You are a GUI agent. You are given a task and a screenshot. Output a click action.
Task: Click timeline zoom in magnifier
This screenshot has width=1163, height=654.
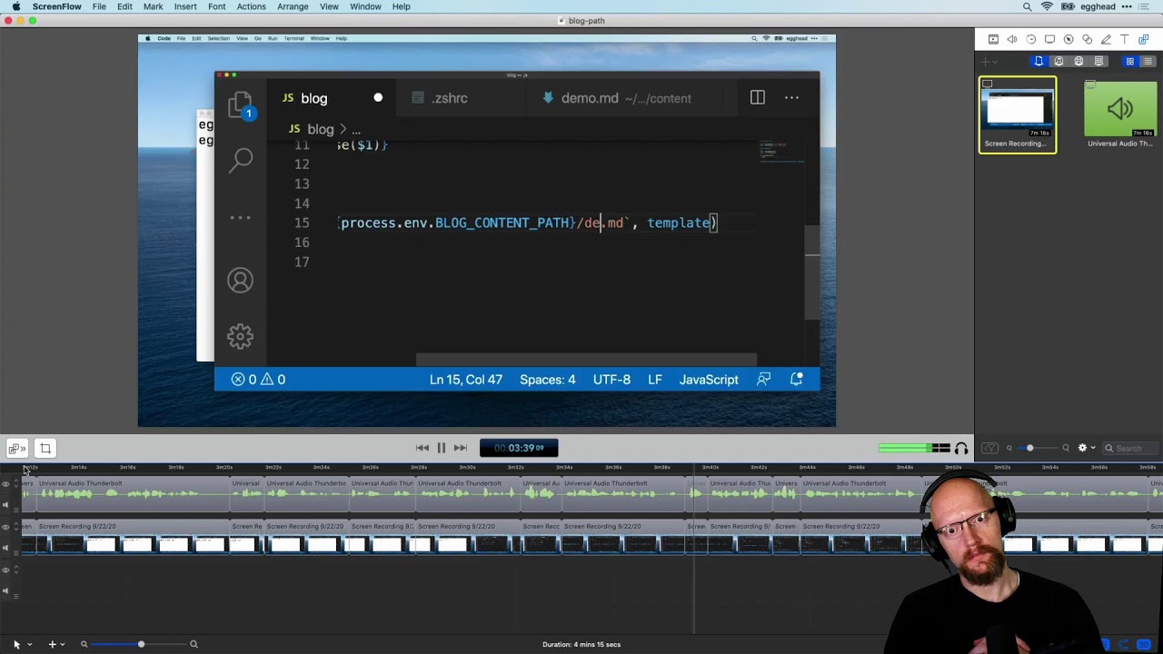click(194, 644)
